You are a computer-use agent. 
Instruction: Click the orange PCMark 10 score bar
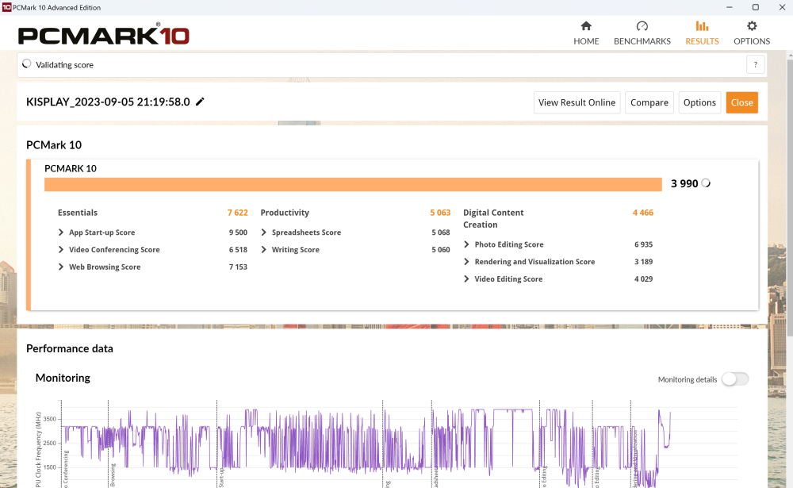[x=353, y=184]
